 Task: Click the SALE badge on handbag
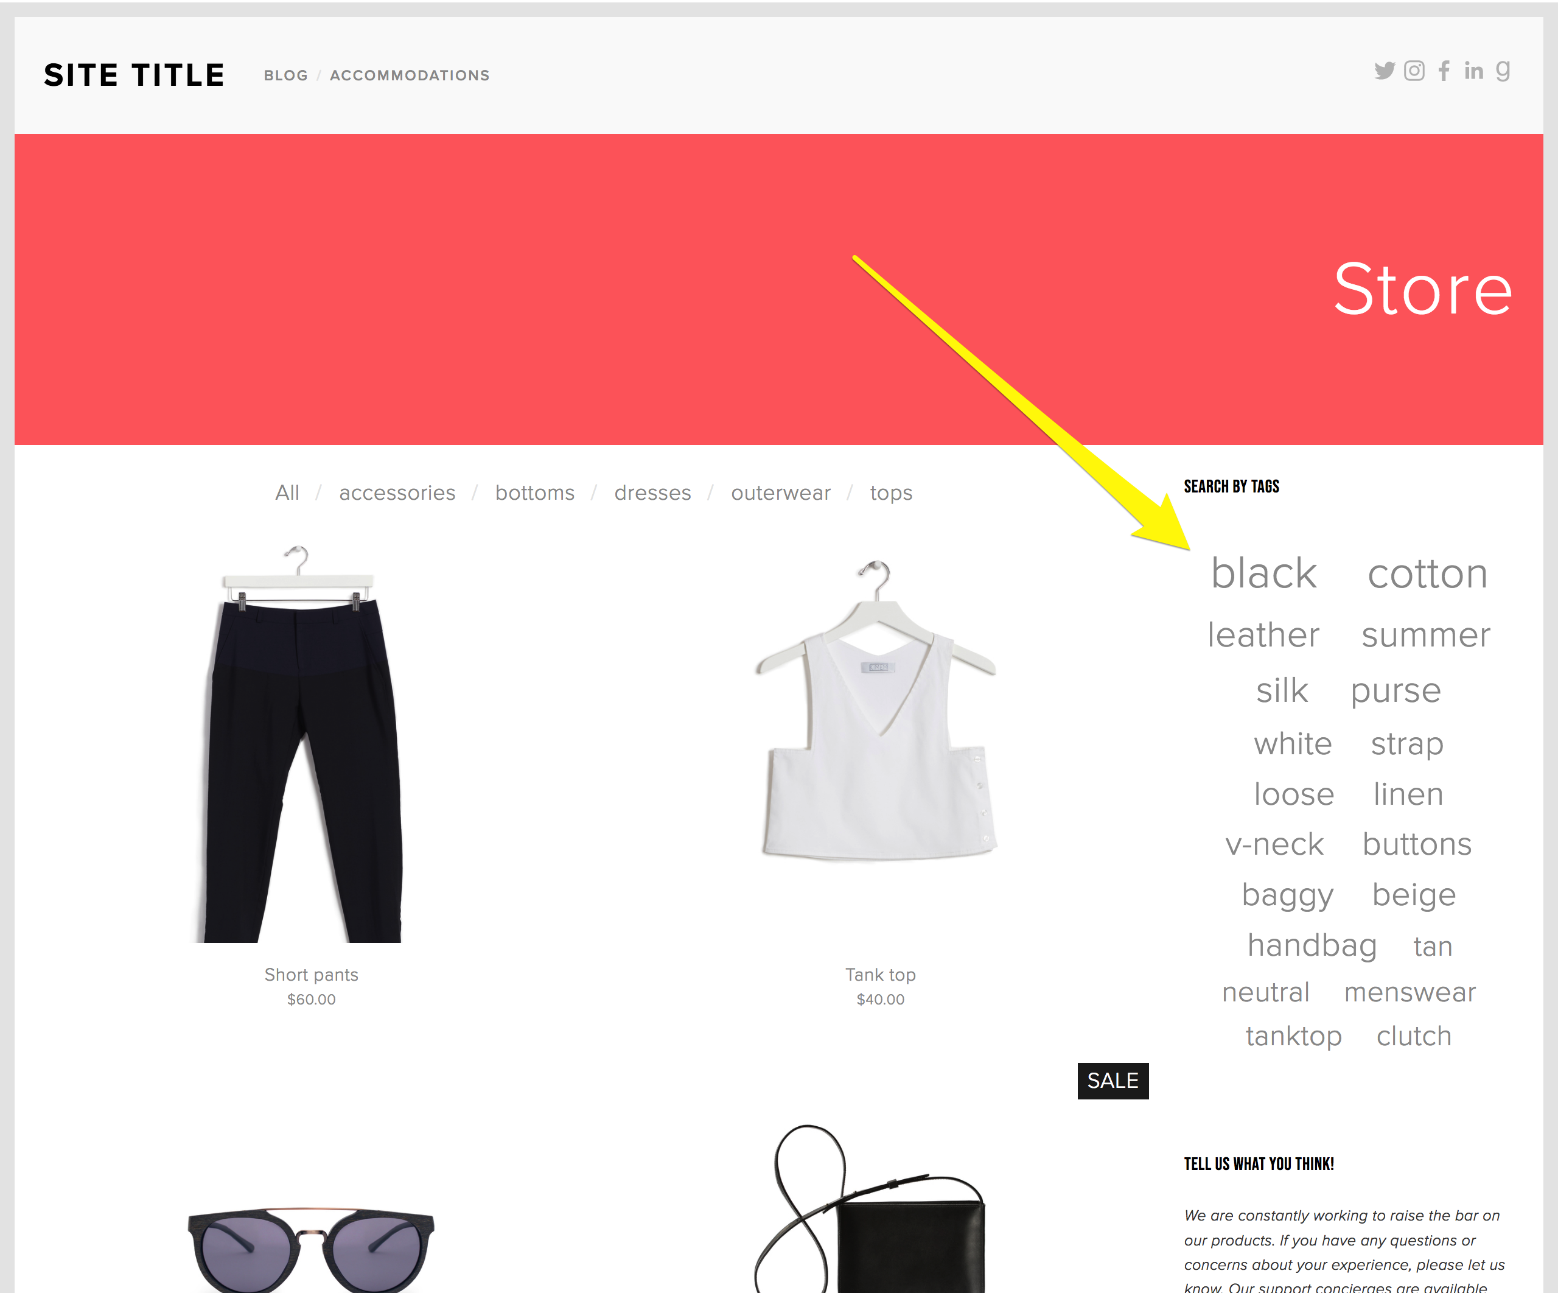click(x=1113, y=1081)
